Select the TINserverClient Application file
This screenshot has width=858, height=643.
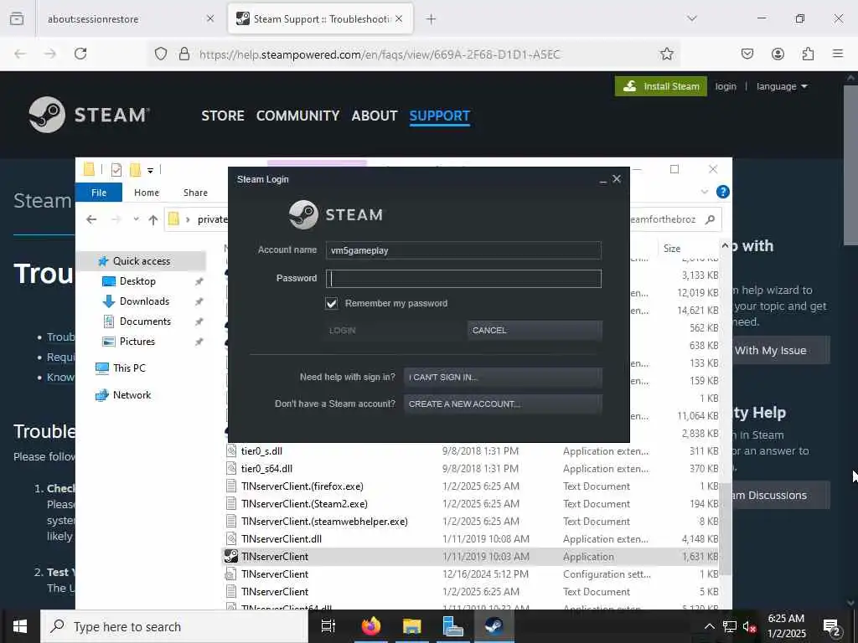coord(275,557)
